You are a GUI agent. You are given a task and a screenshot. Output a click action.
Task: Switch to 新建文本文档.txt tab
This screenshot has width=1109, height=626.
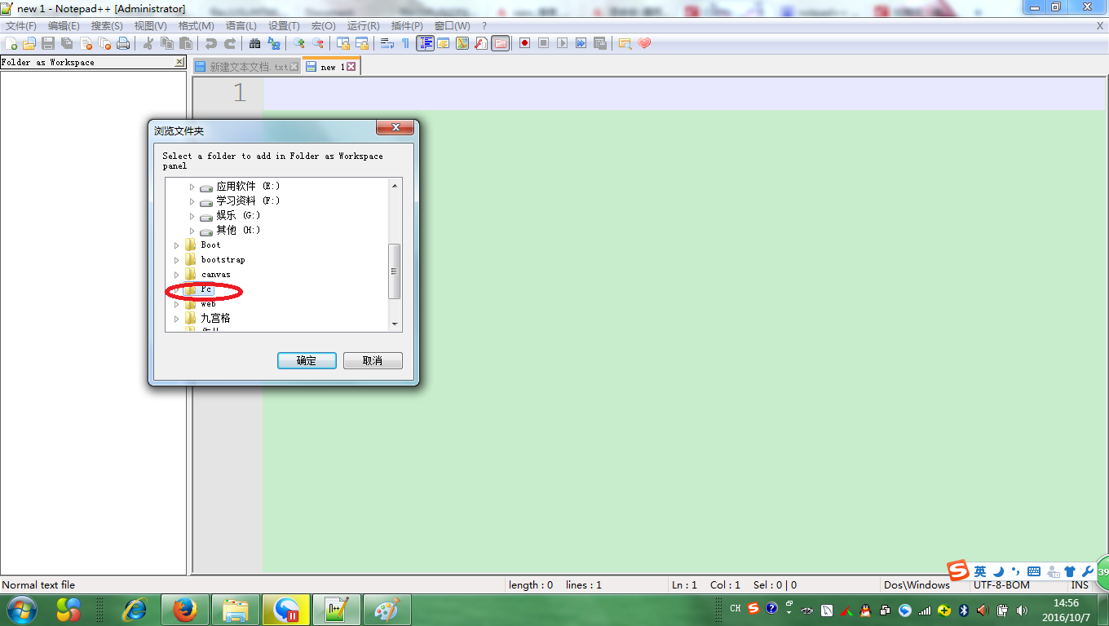[246, 67]
